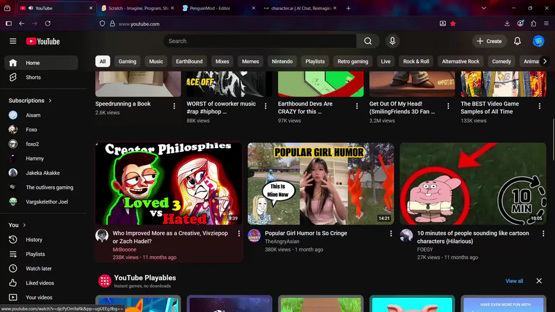Select the Comedy filter chip

[501, 61]
